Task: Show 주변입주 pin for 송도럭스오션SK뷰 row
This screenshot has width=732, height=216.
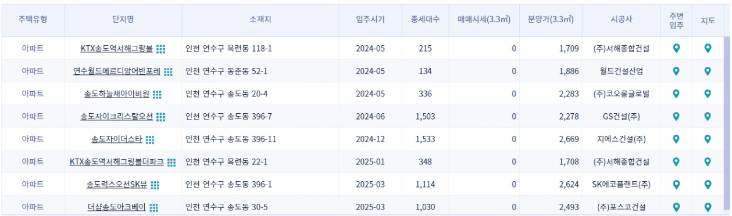Action: (x=676, y=185)
